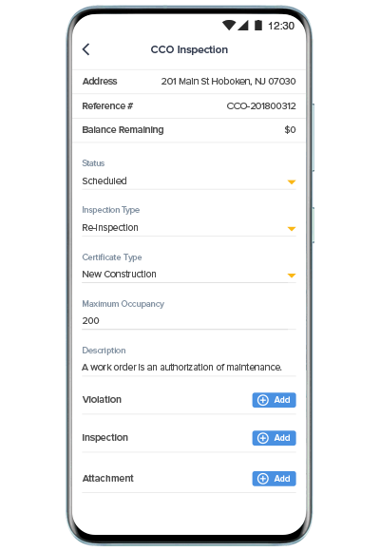Viewport: 380px width, 551px height.
Task: Edit the Description text about work order
Action: pos(189,368)
